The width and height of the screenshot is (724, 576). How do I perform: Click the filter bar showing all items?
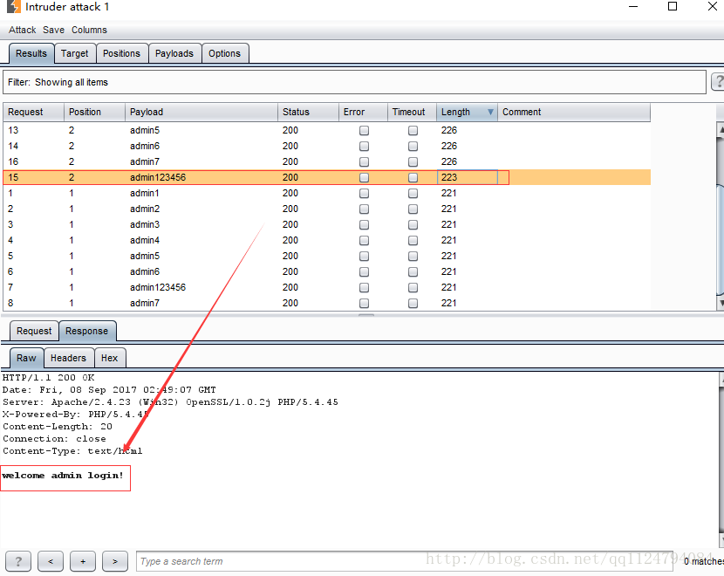354,82
